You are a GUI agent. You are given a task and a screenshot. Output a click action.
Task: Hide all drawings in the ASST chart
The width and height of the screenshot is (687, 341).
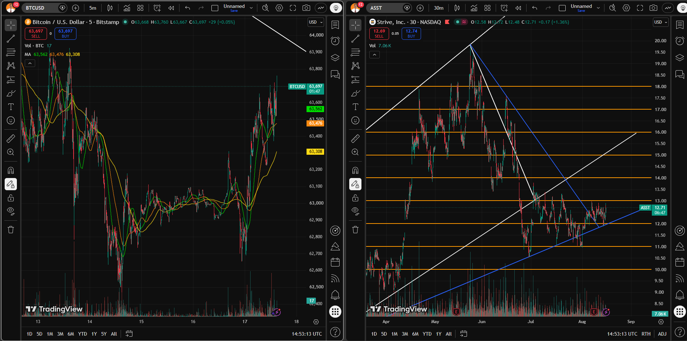[355, 211]
